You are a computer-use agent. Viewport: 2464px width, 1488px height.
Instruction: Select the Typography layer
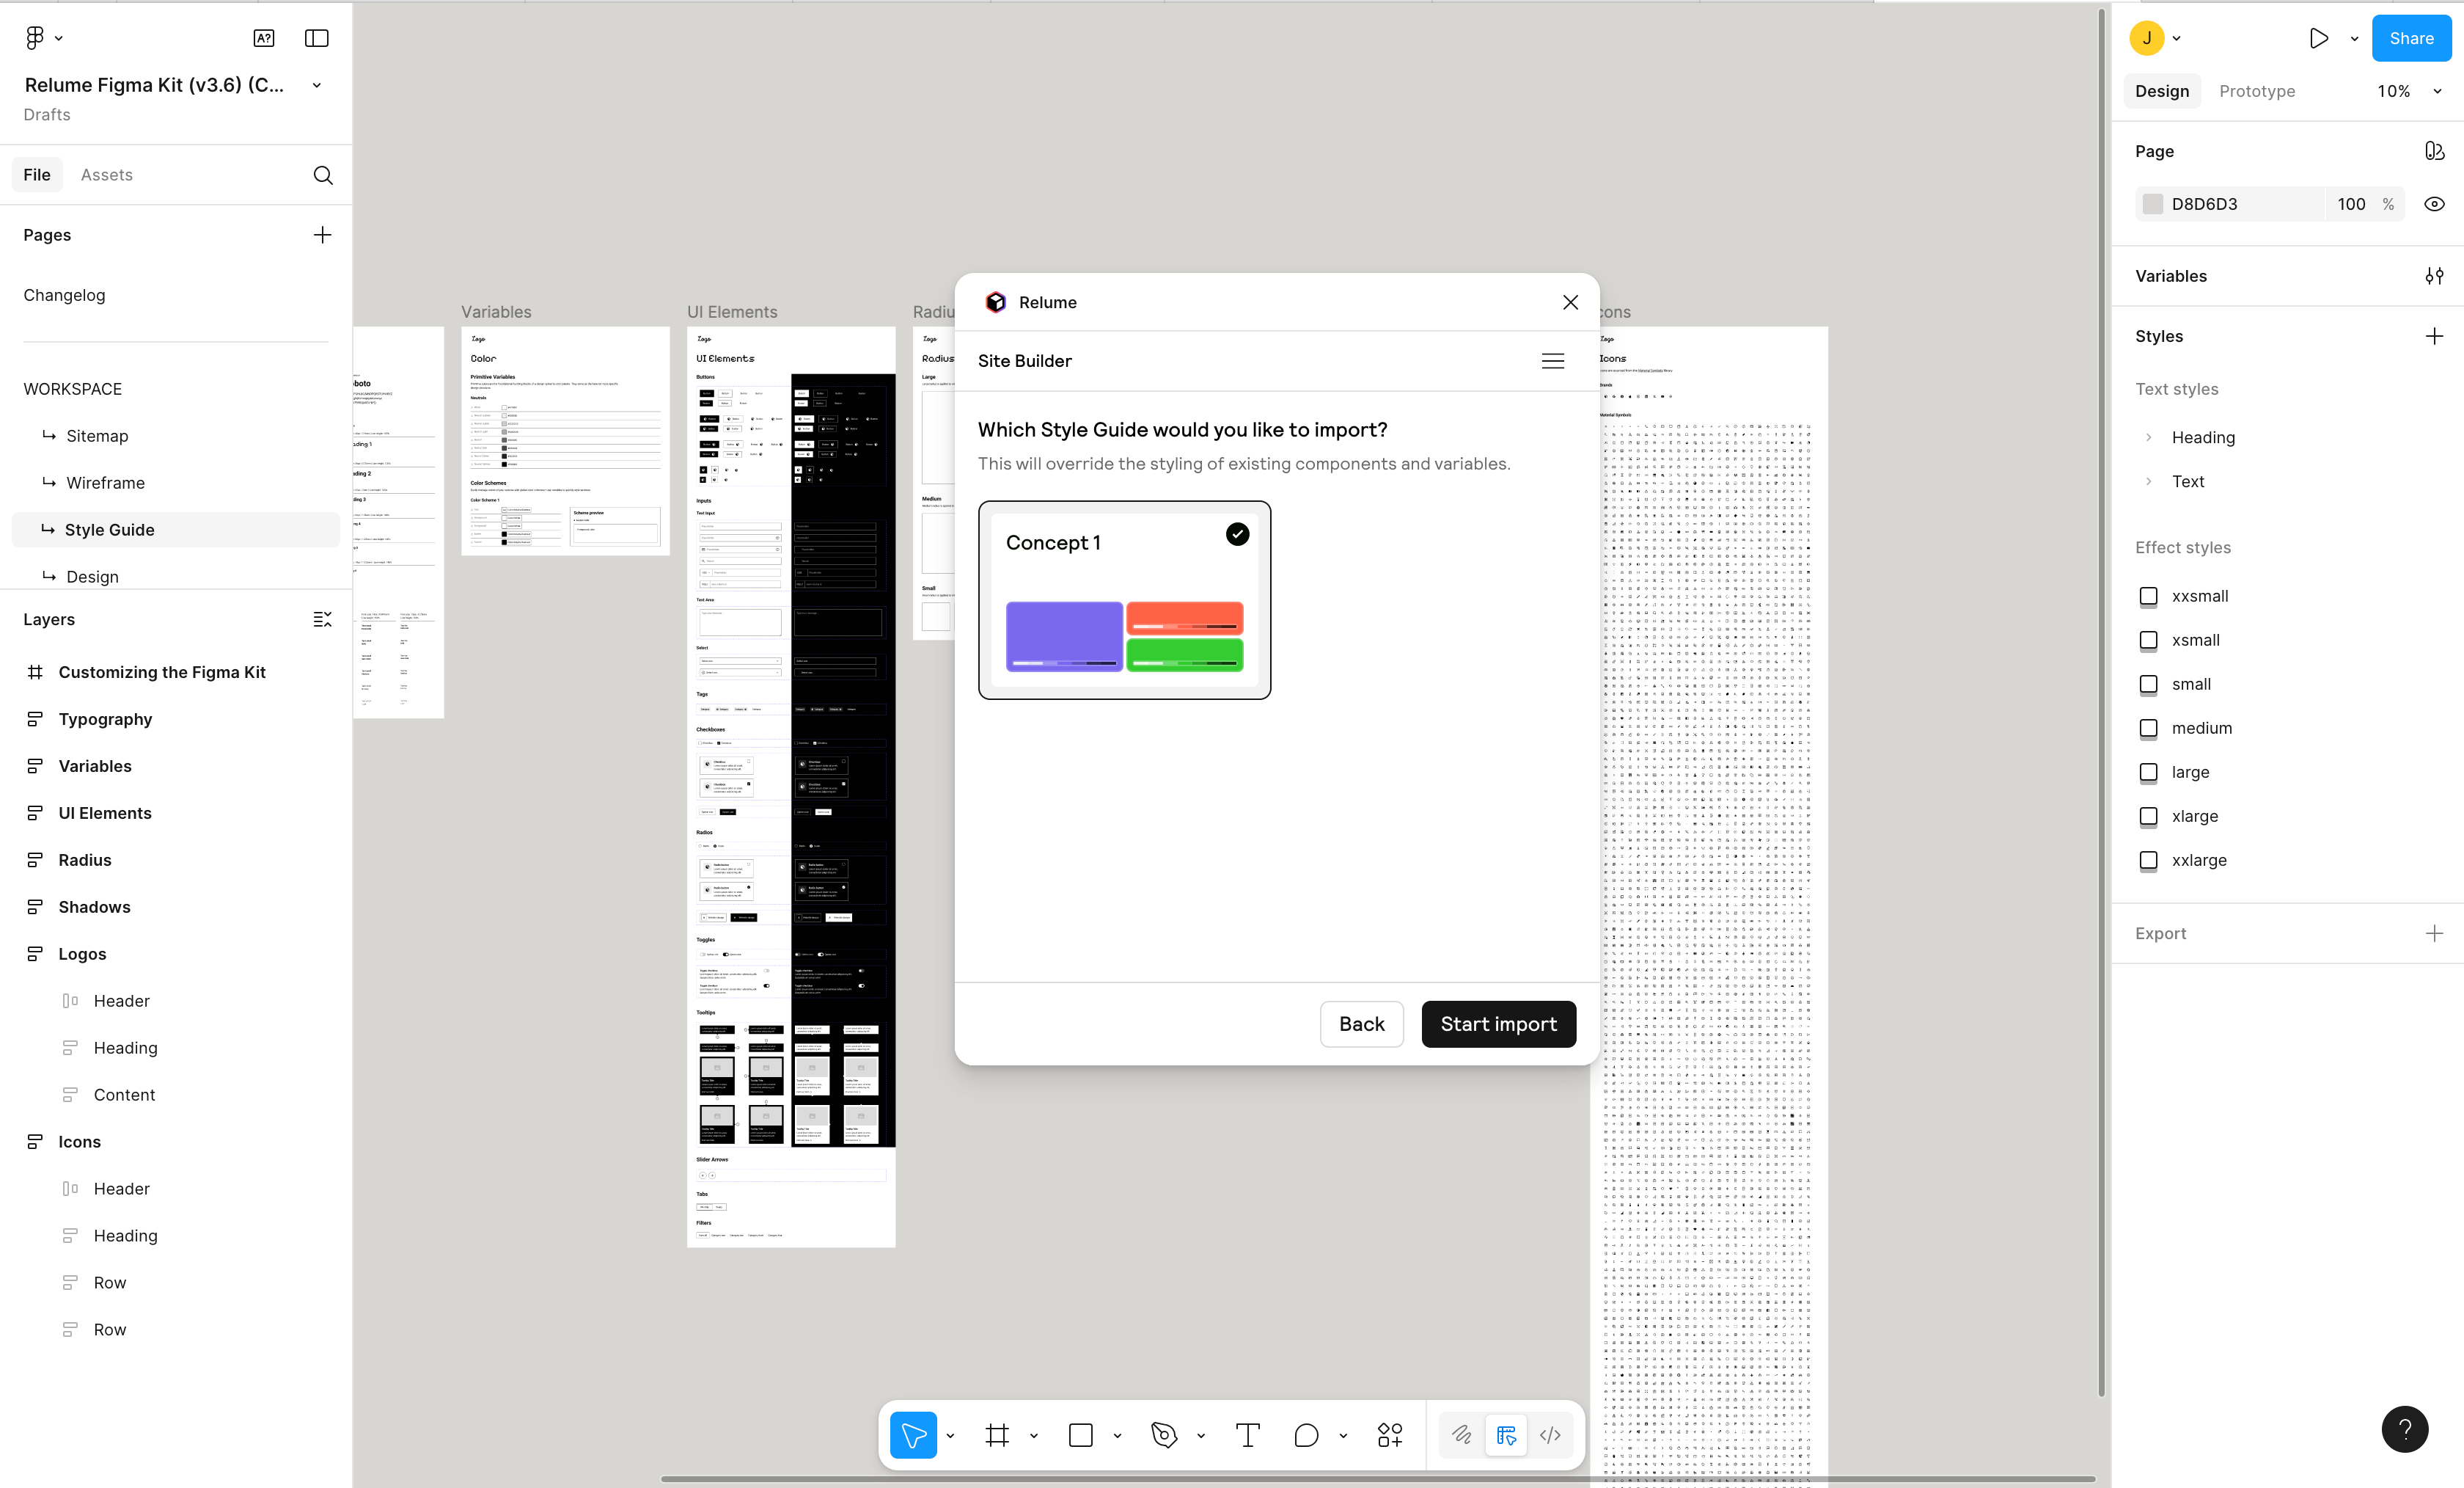[x=105, y=720]
